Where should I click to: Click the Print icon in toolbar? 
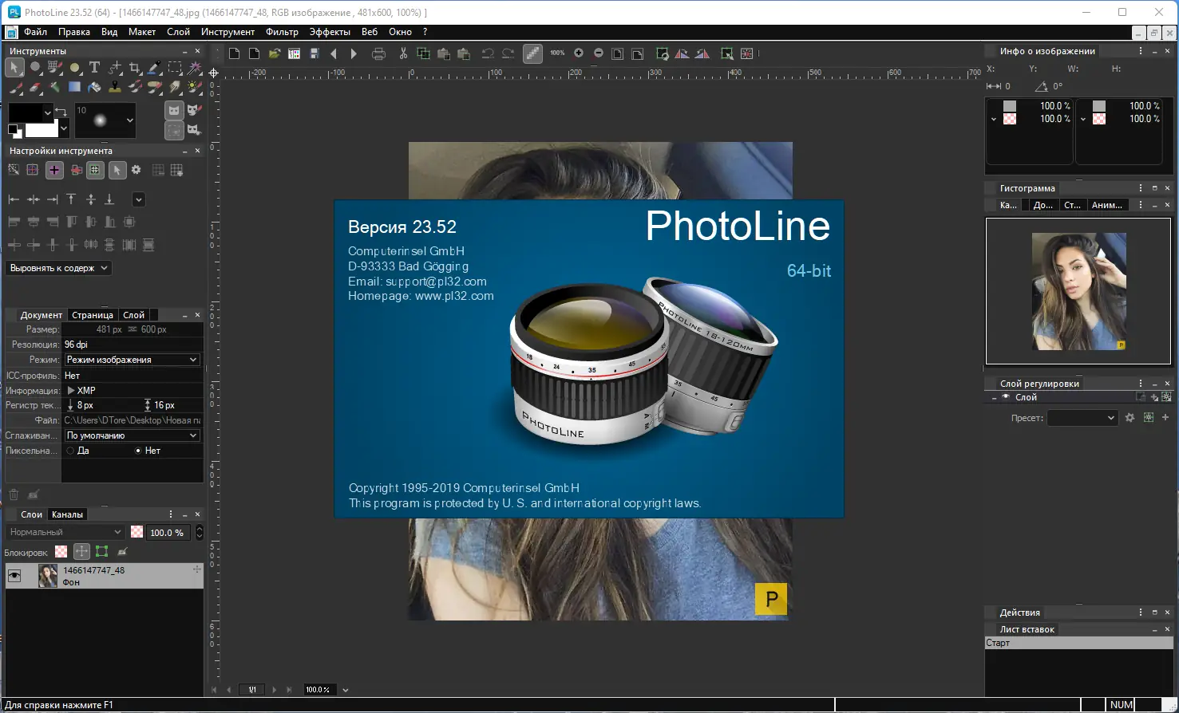tap(379, 53)
